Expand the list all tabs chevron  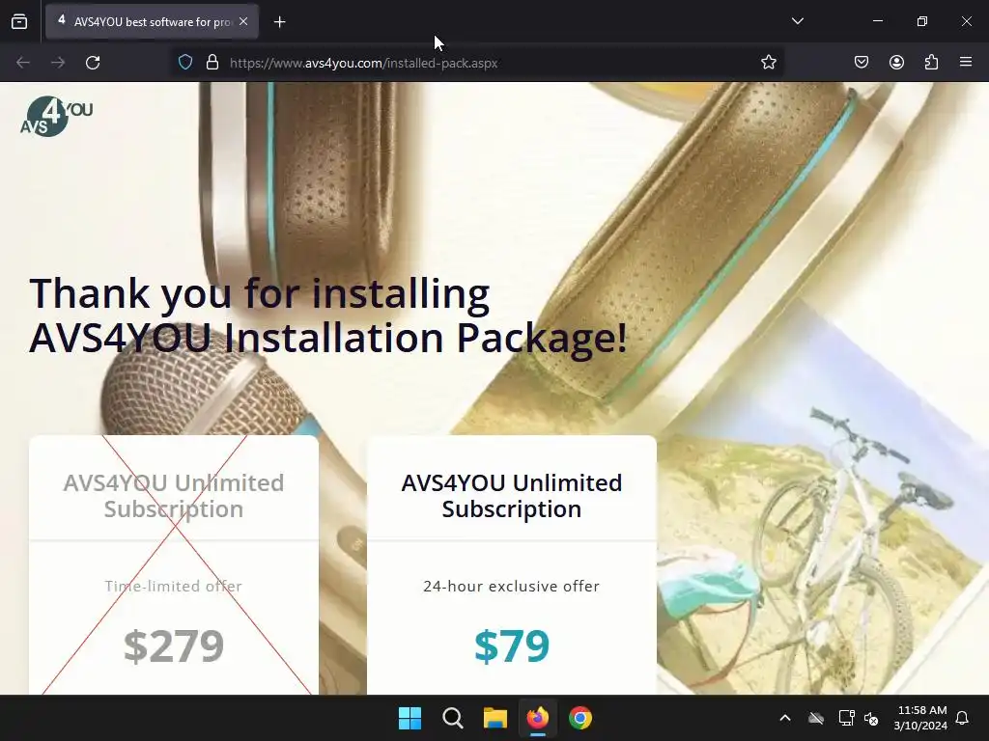(797, 21)
